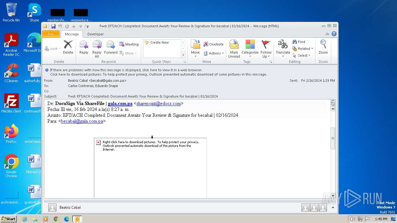Open the Select dropdown
This screenshot has height=223, width=397.
301,55
